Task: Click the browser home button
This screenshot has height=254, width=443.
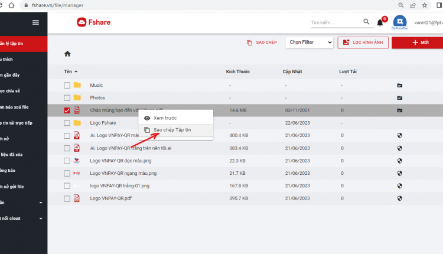Action: [11, 5]
